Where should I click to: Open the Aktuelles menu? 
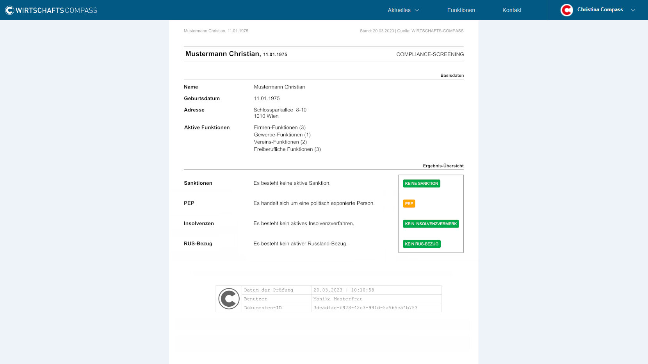click(399, 10)
